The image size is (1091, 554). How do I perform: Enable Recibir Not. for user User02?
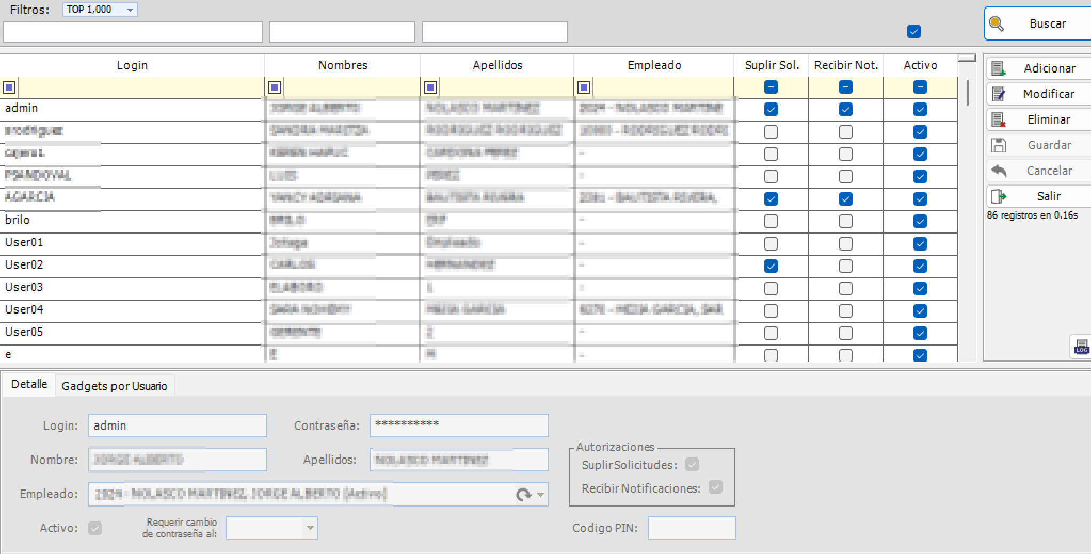point(844,266)
